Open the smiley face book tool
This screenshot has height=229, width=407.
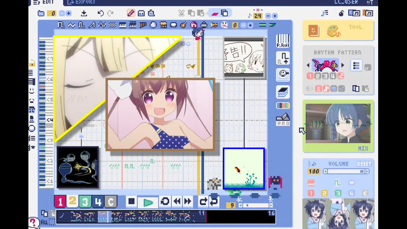[x=314, y=31]
